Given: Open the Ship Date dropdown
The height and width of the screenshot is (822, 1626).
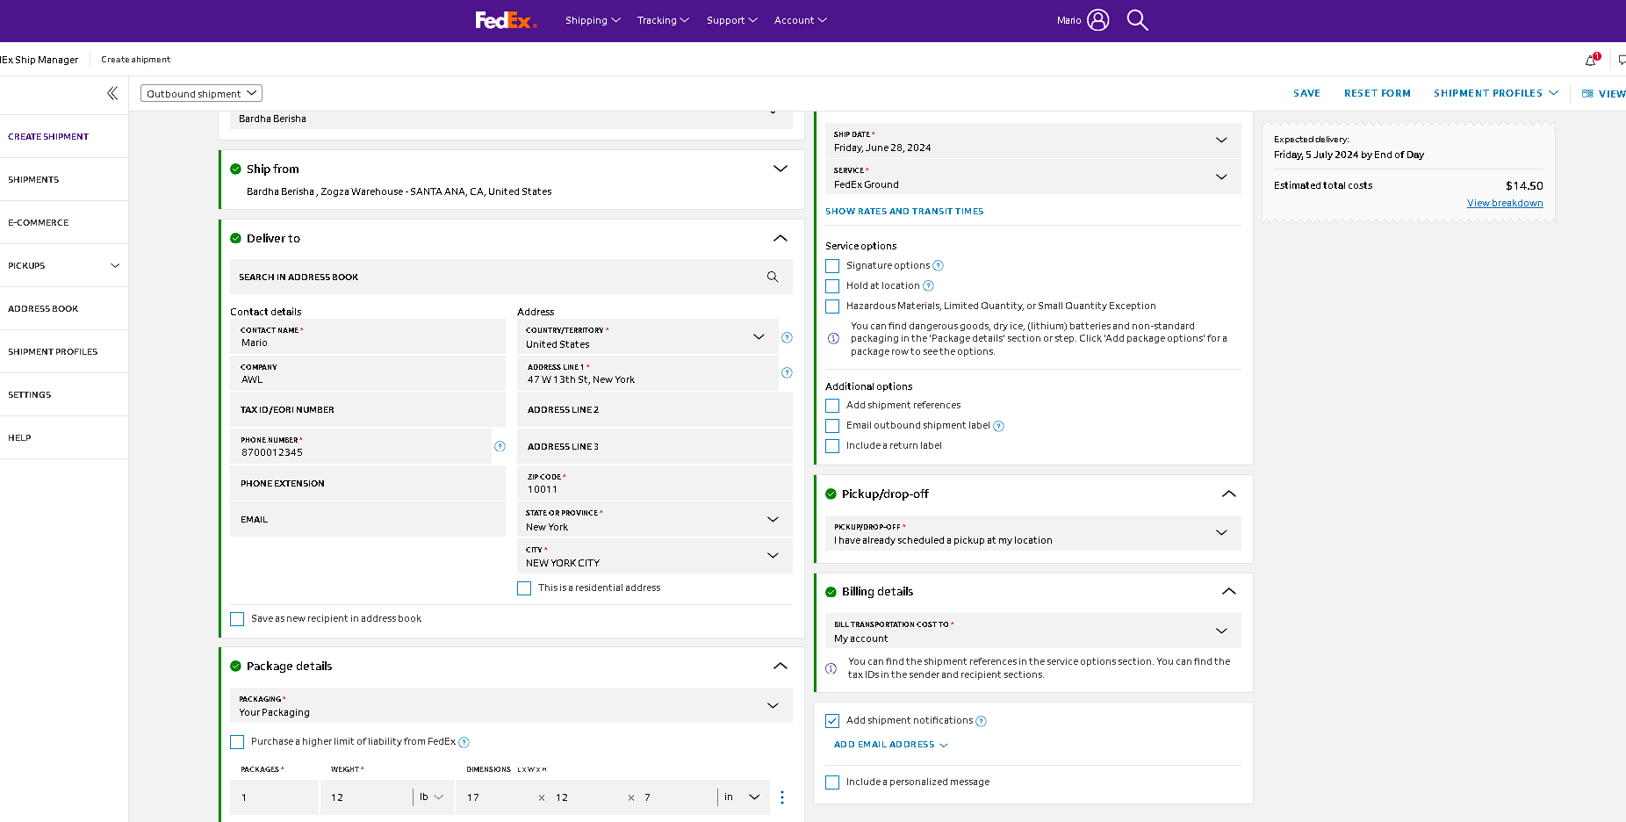Looking at the screenshot, I should pos(1032,141).
